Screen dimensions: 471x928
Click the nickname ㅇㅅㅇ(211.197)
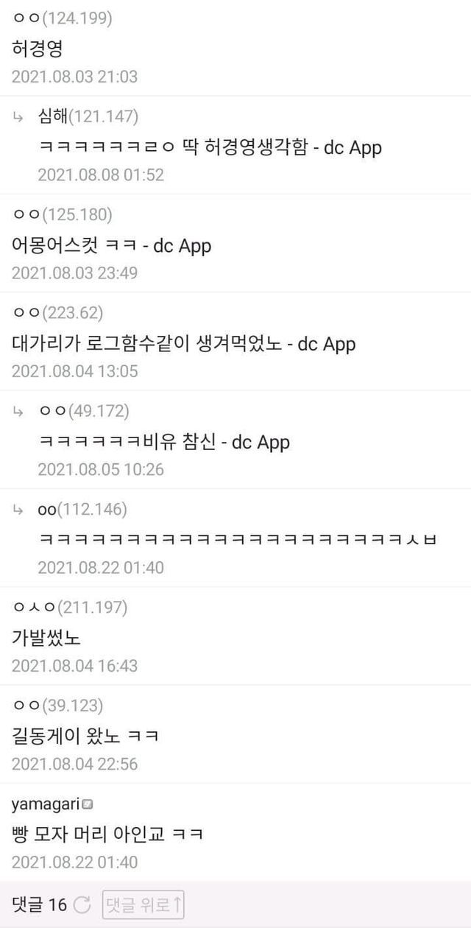[x=70, y=608]
